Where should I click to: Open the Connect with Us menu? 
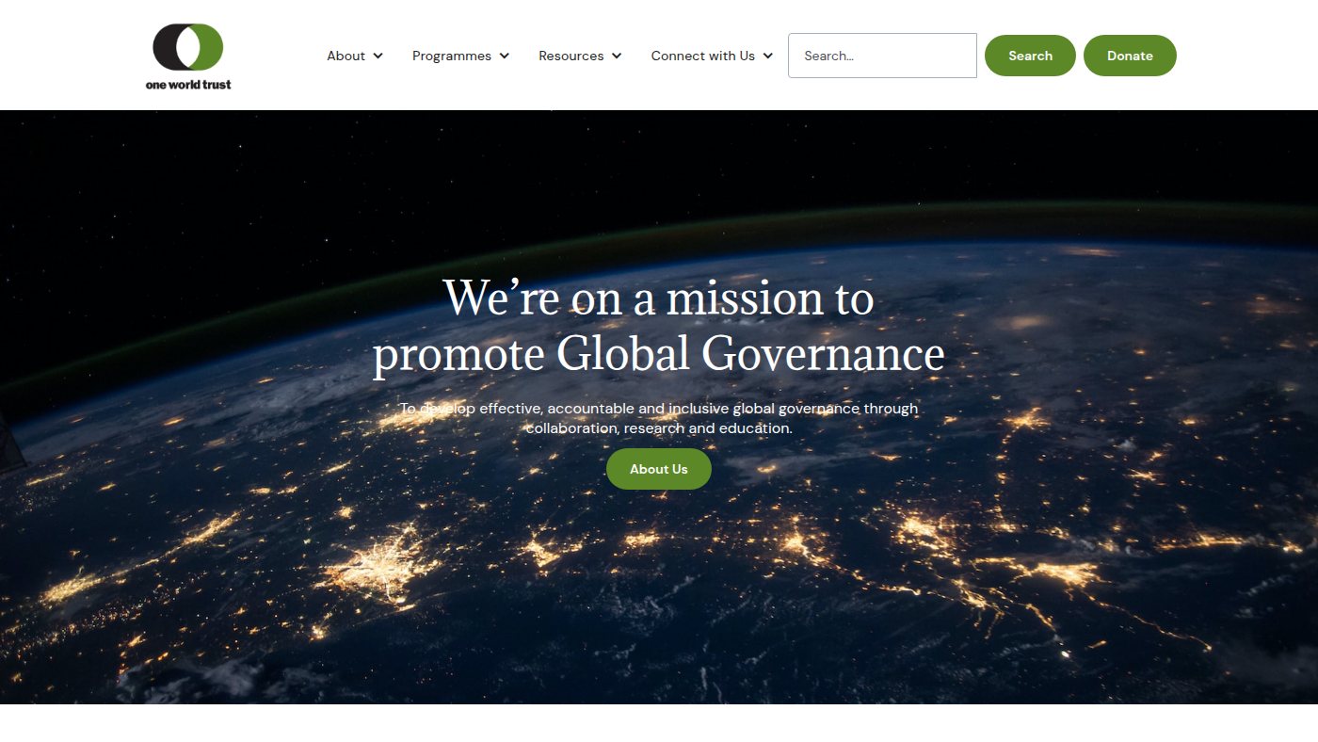(703, 56)
